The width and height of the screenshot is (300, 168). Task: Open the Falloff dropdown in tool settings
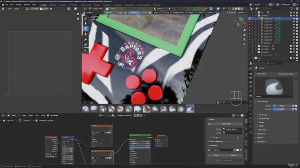coord(201,13)
